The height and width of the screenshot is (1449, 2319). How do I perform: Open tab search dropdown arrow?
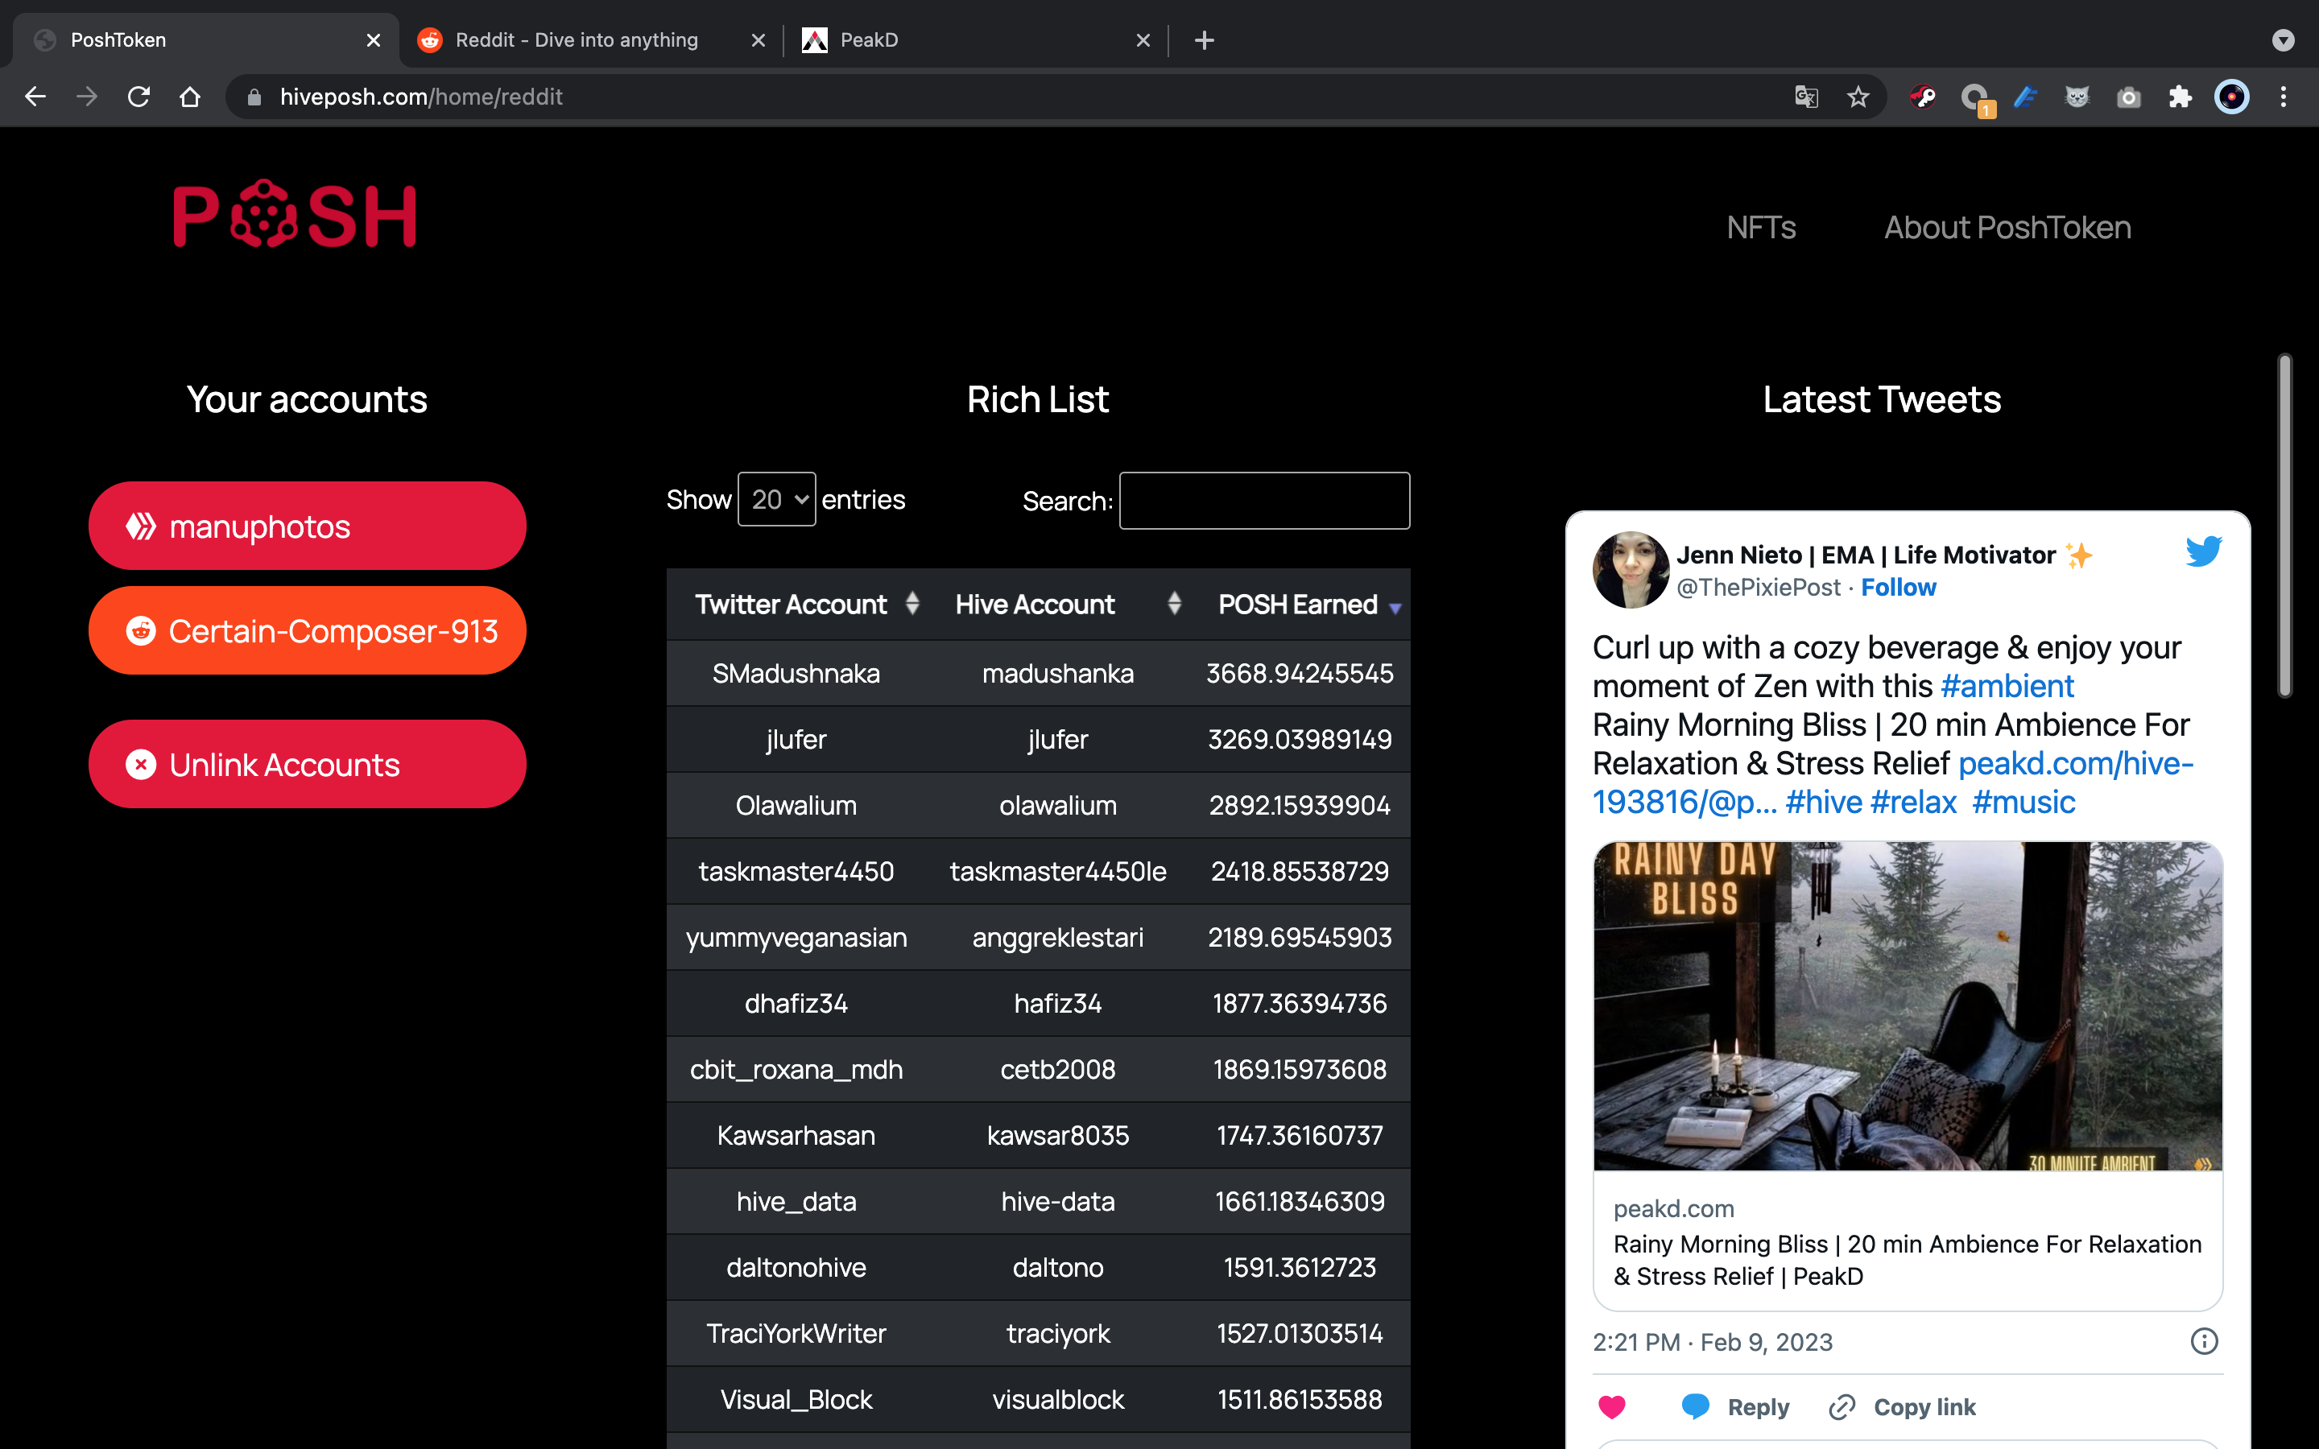click(x=2284, y=40)
